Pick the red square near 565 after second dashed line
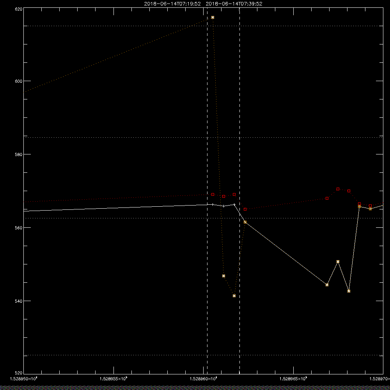Screen dimensions: 390x390 tap(245, 209)
